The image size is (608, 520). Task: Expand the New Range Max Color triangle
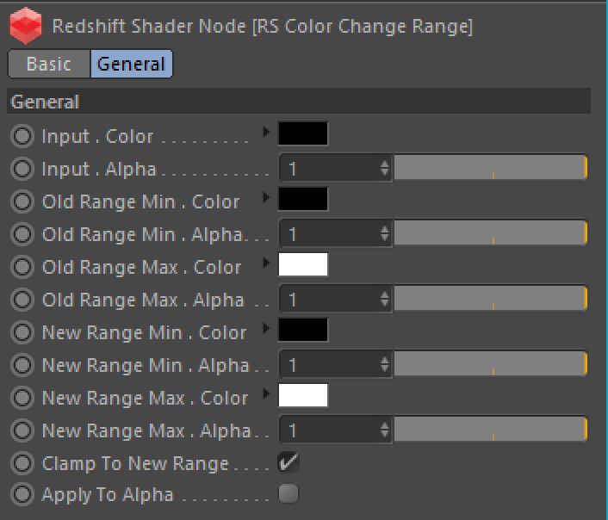[266, 393]
